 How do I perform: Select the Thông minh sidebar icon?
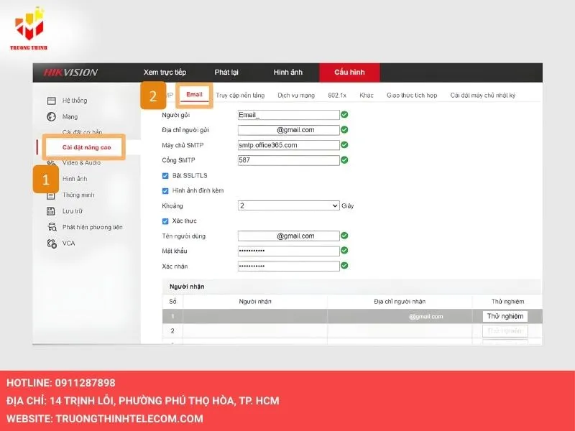click(x=51, y=195)
